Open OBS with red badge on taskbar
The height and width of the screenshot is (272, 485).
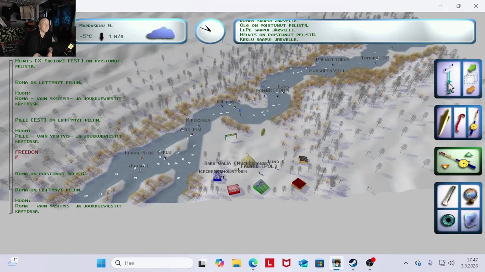click(x=370, y=263)
